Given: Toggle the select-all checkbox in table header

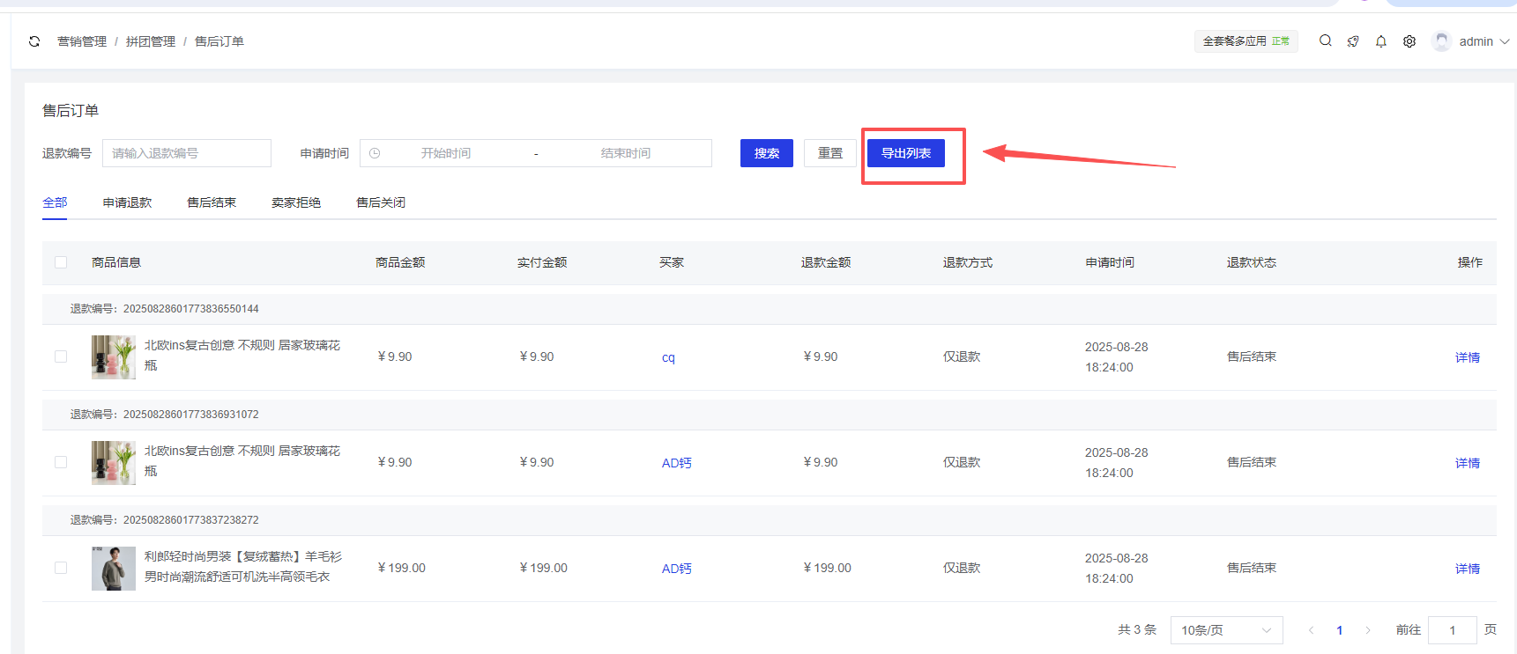Looking at the screenshot, I should click(x=61, y=262).
